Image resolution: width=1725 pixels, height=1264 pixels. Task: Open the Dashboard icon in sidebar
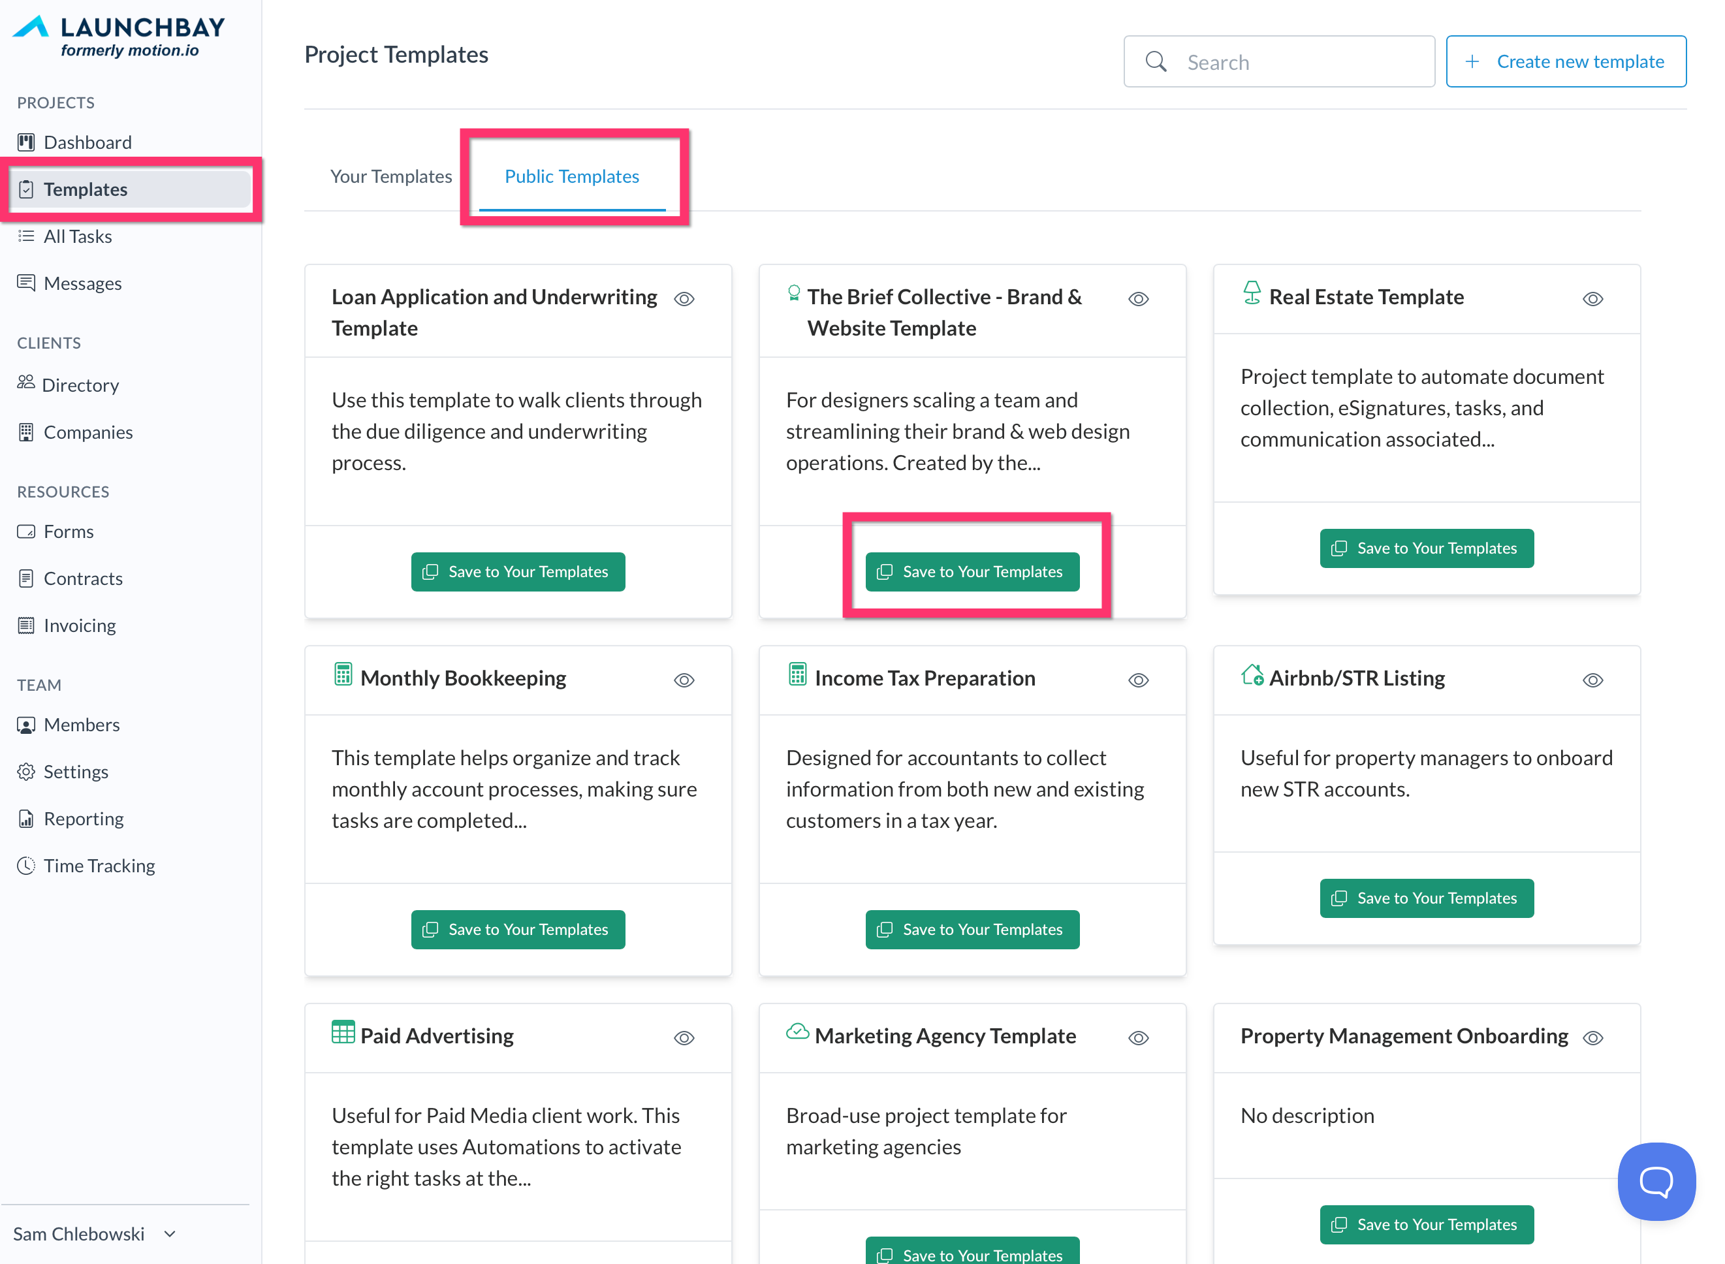point(26,142)
